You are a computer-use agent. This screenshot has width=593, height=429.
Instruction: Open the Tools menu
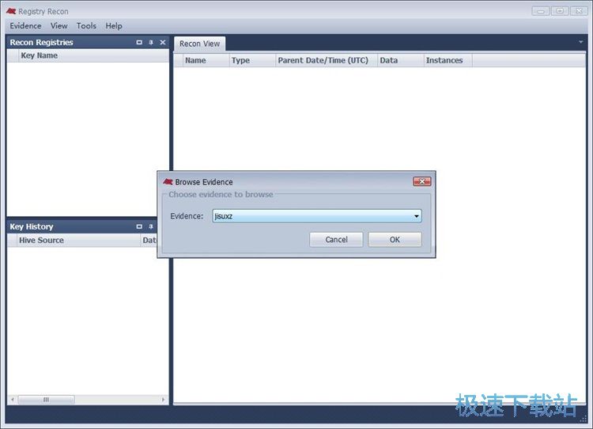tap(86, 26)
